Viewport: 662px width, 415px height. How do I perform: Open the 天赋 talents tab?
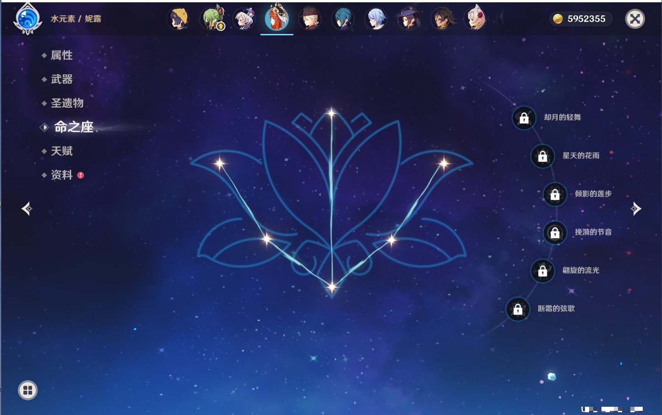click(x=61, y=151)
